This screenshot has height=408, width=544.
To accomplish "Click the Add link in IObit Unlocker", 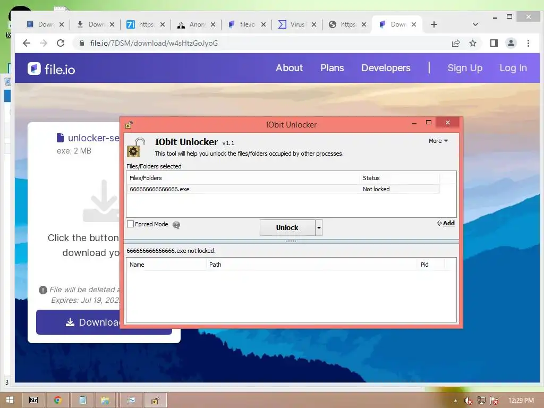I will [x=446, y=223].
